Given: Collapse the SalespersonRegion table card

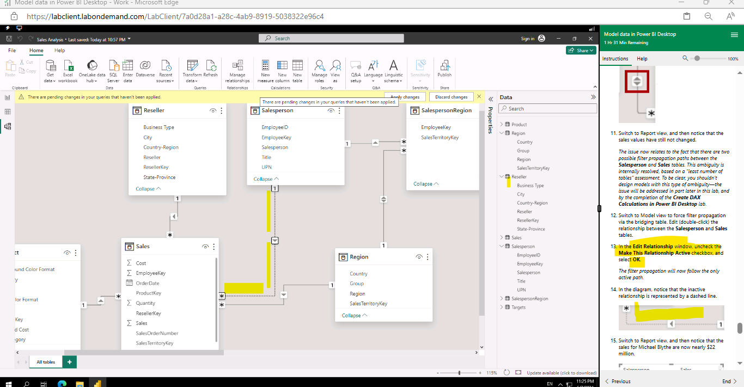Looking at the screenshot, I should tap(426, 184).
